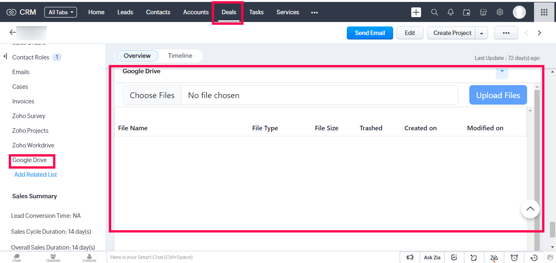556x263 pixels.
Task: Open the reminders alarm clock icon
Action: [x=514, y=257]
